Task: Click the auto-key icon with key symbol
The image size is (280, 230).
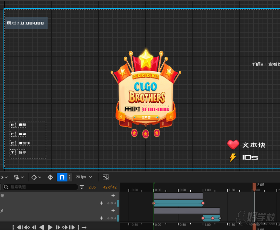Action: pos(50,177)
